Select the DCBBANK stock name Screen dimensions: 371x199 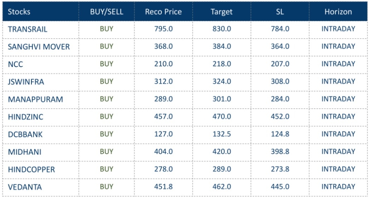click(25, 134)
